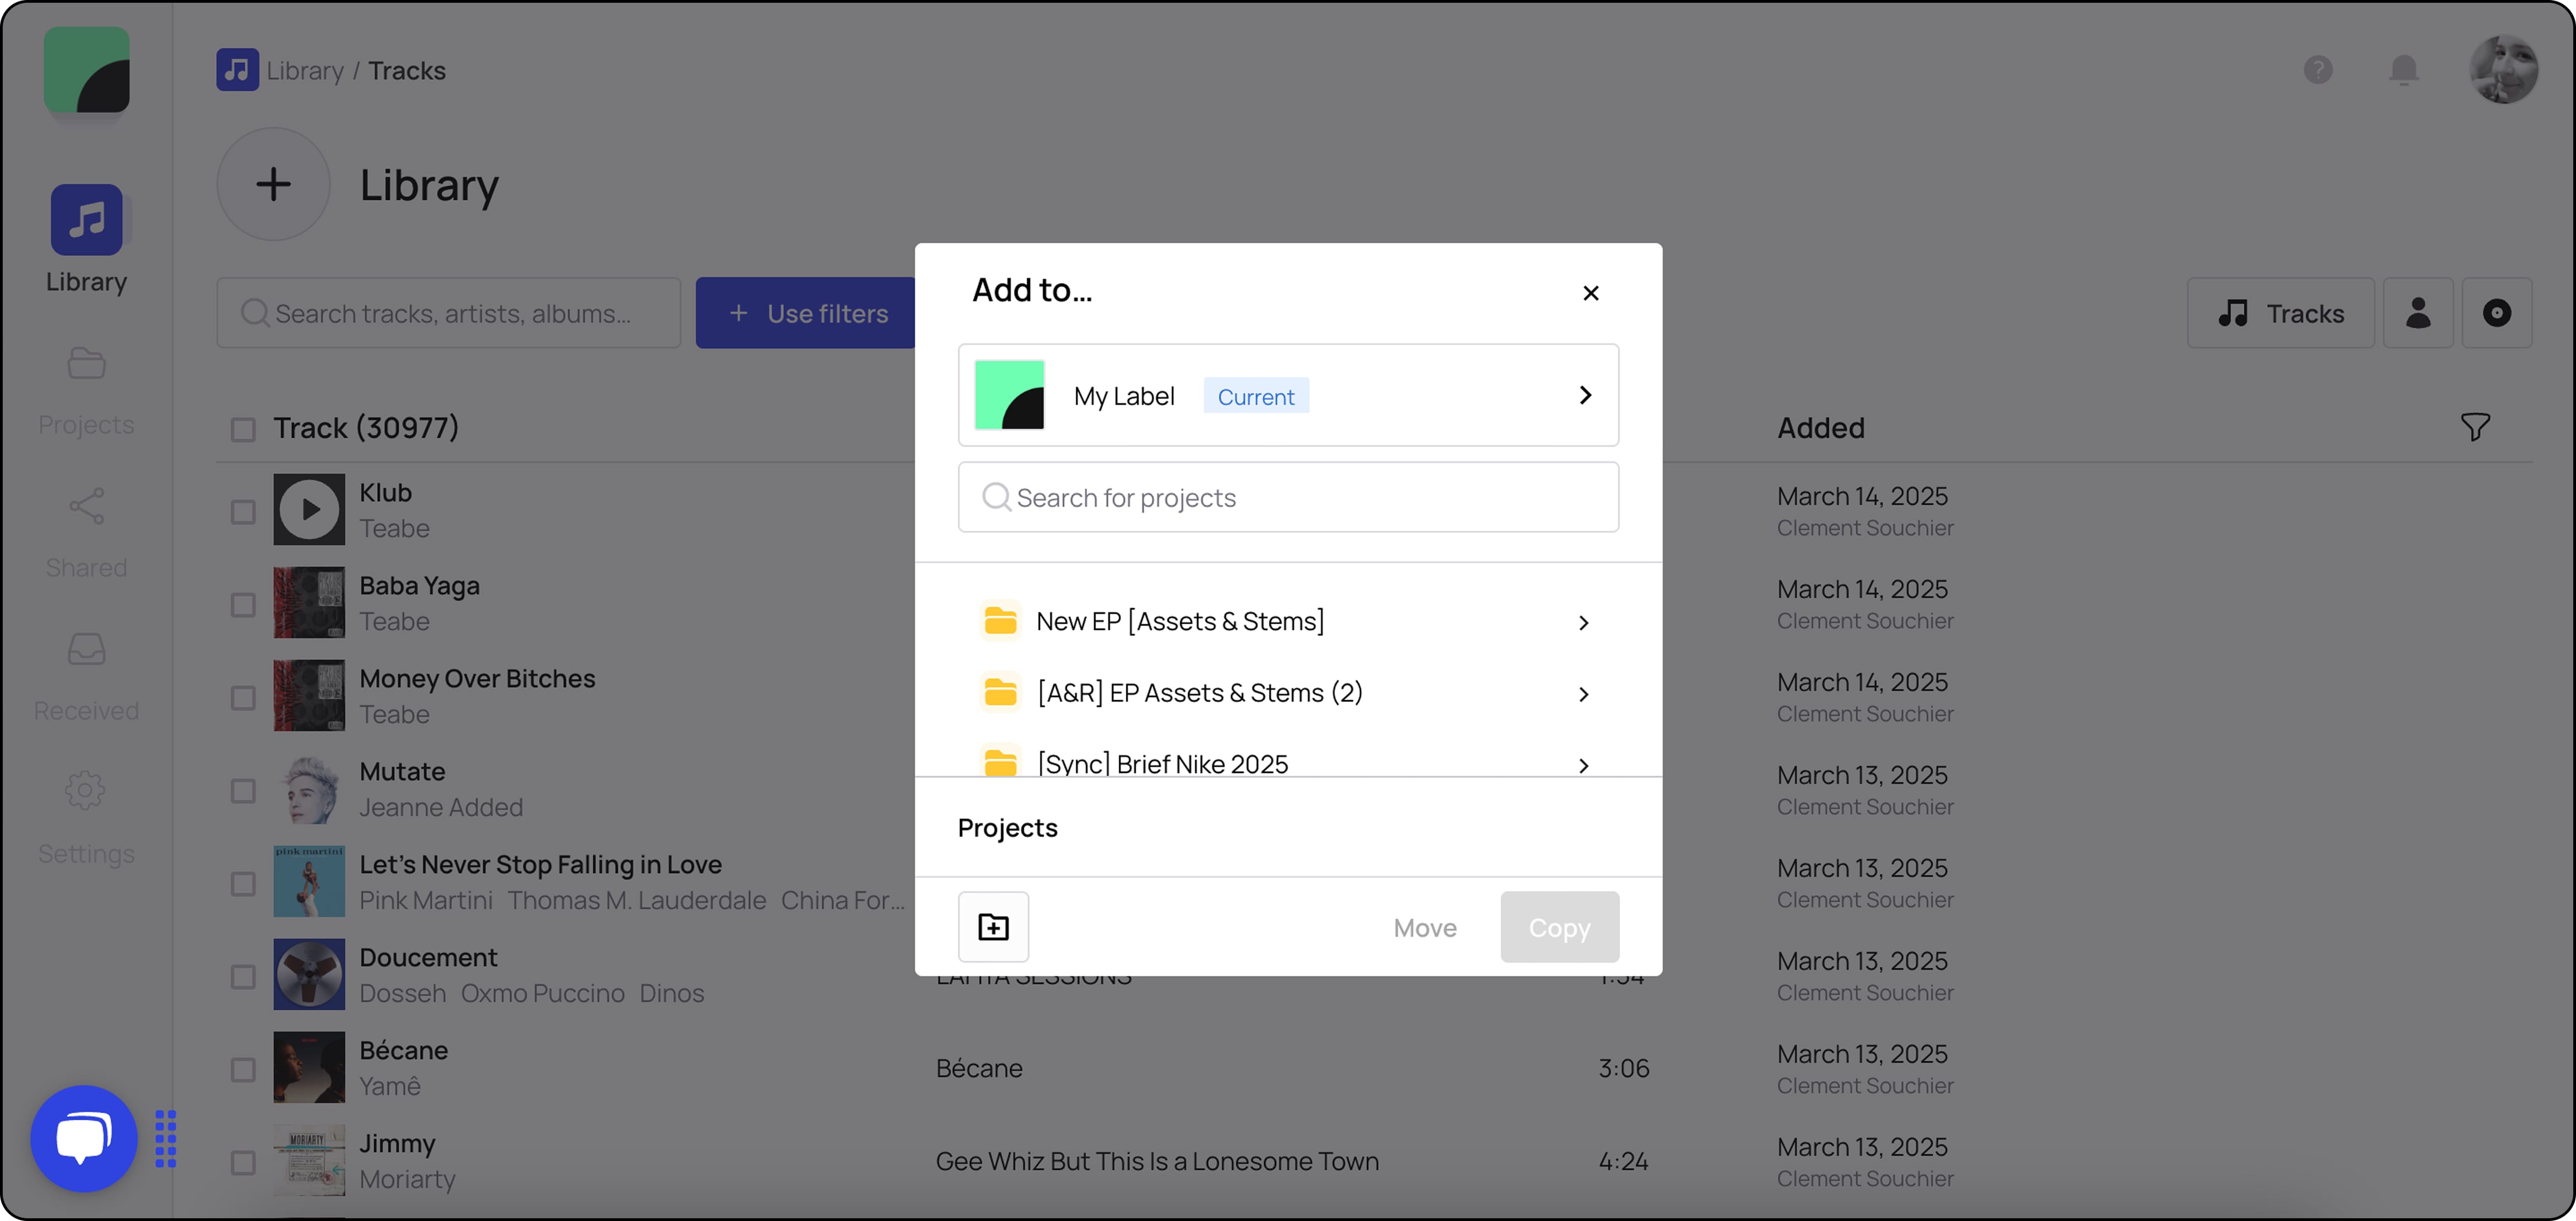
Task: Switch to the Tracks view tab
Action: pos(2281,313)
